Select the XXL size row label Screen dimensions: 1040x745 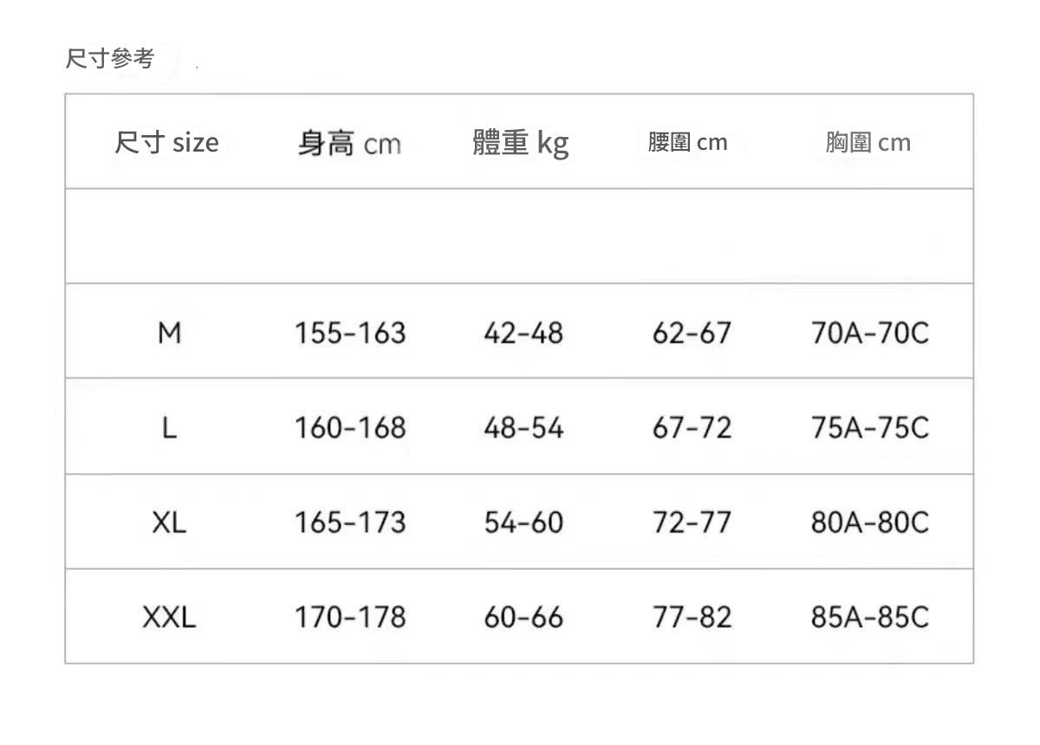point(169,617)
